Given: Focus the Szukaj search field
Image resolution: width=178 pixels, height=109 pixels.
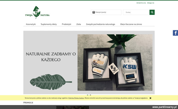Looking at the screenshot, I should tap(136, 12).
